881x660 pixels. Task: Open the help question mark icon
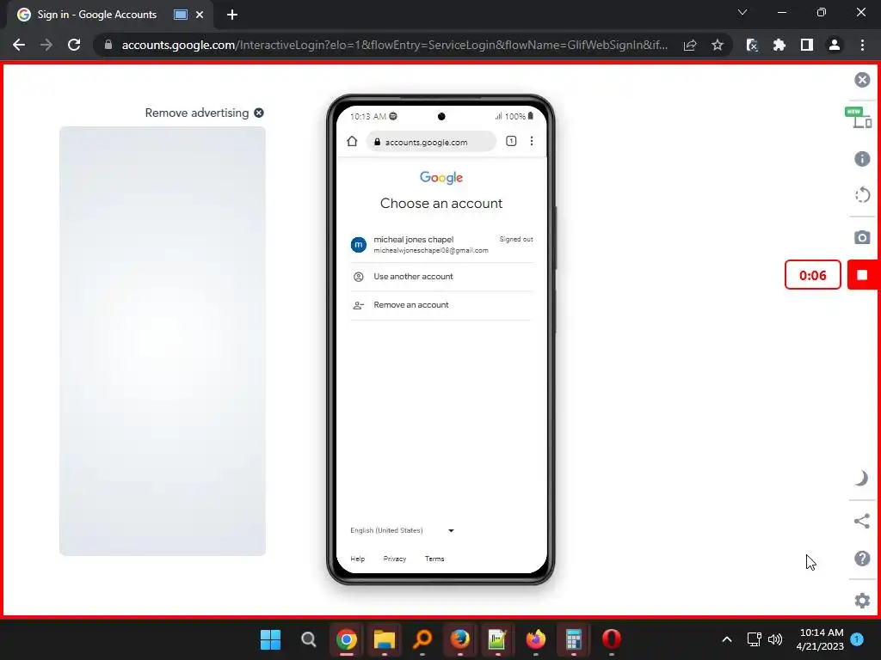pyautogui.click(x=862, y=559)
